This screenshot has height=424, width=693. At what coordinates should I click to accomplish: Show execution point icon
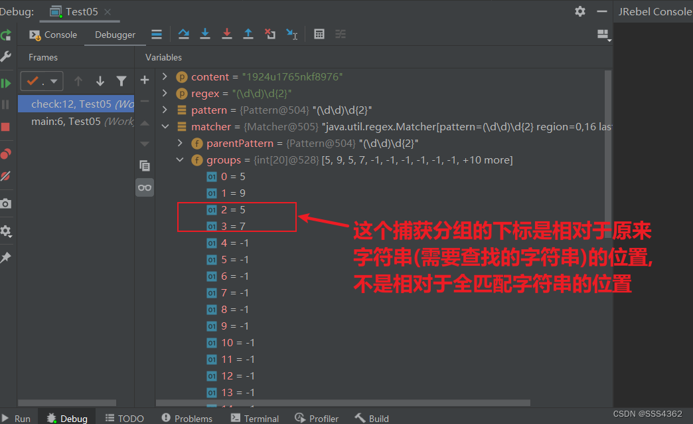157,34
